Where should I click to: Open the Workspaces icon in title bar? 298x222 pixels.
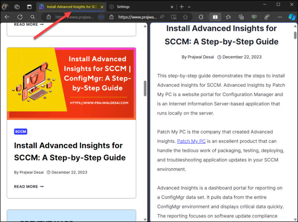coord(17,7)
